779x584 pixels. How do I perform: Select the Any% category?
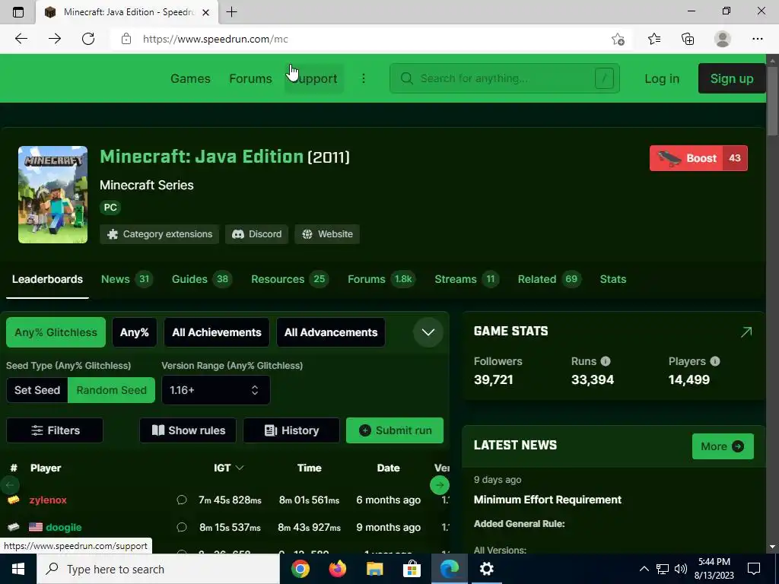click(x=134, y=332)
